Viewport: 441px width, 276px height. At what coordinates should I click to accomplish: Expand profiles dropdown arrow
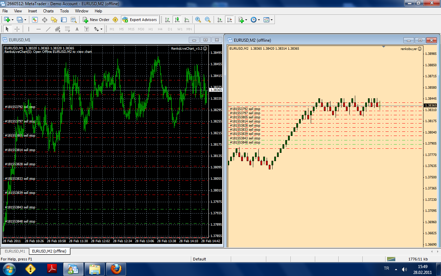(x=25, y=20)
